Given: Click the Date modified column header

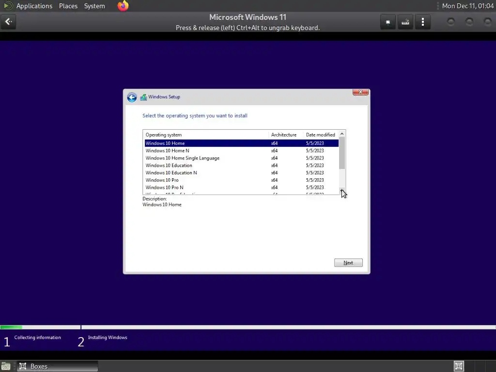Looking at the screenshot, I should 321,135.
